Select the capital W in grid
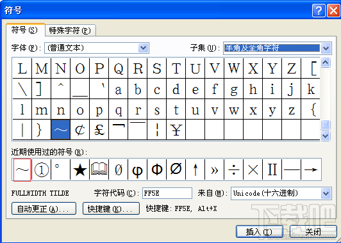This screenshot has width=341, height=243. [233, 68]
